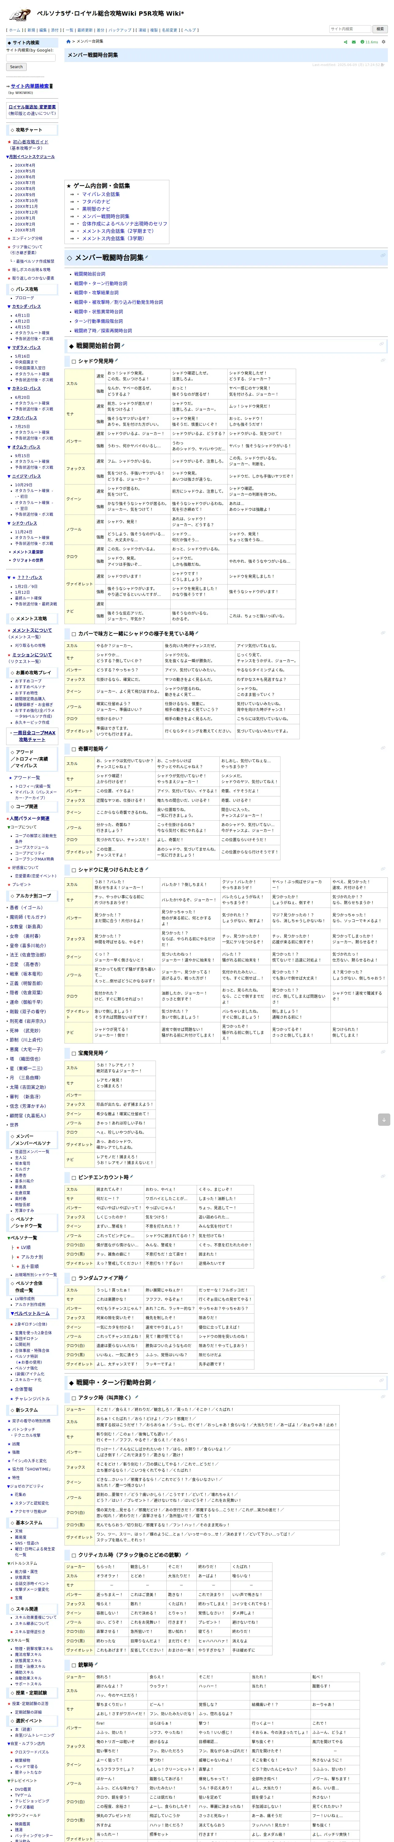Click edit pencil beside 戦闘開始前台詞 heading
The height and width of the screenshot is (1842, 394).
coord(123,345)
